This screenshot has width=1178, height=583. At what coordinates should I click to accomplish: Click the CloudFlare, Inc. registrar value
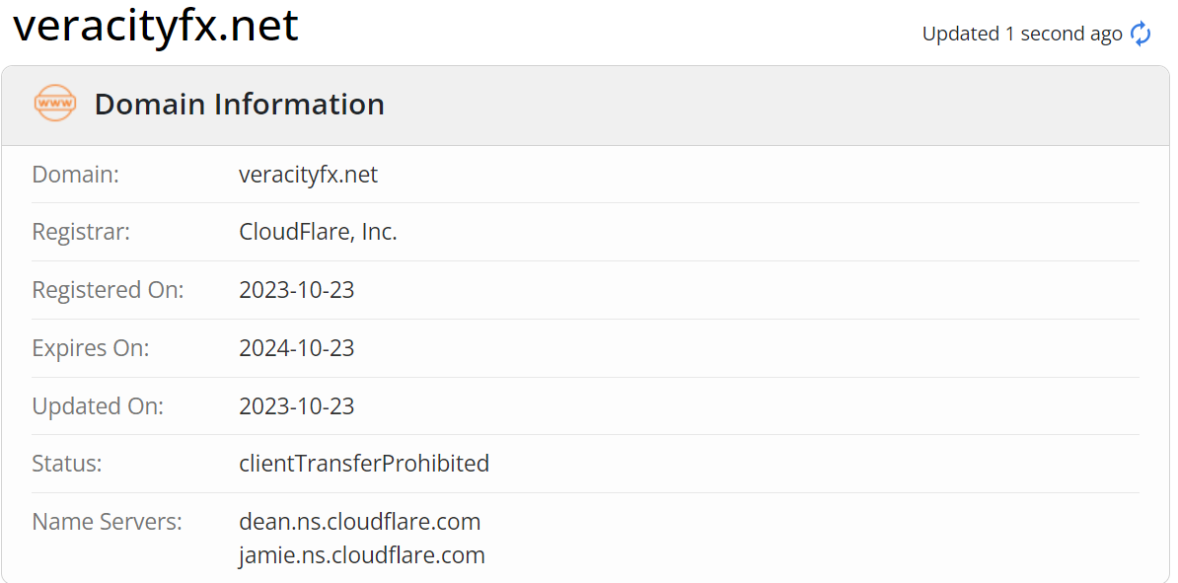coord(318,232)
